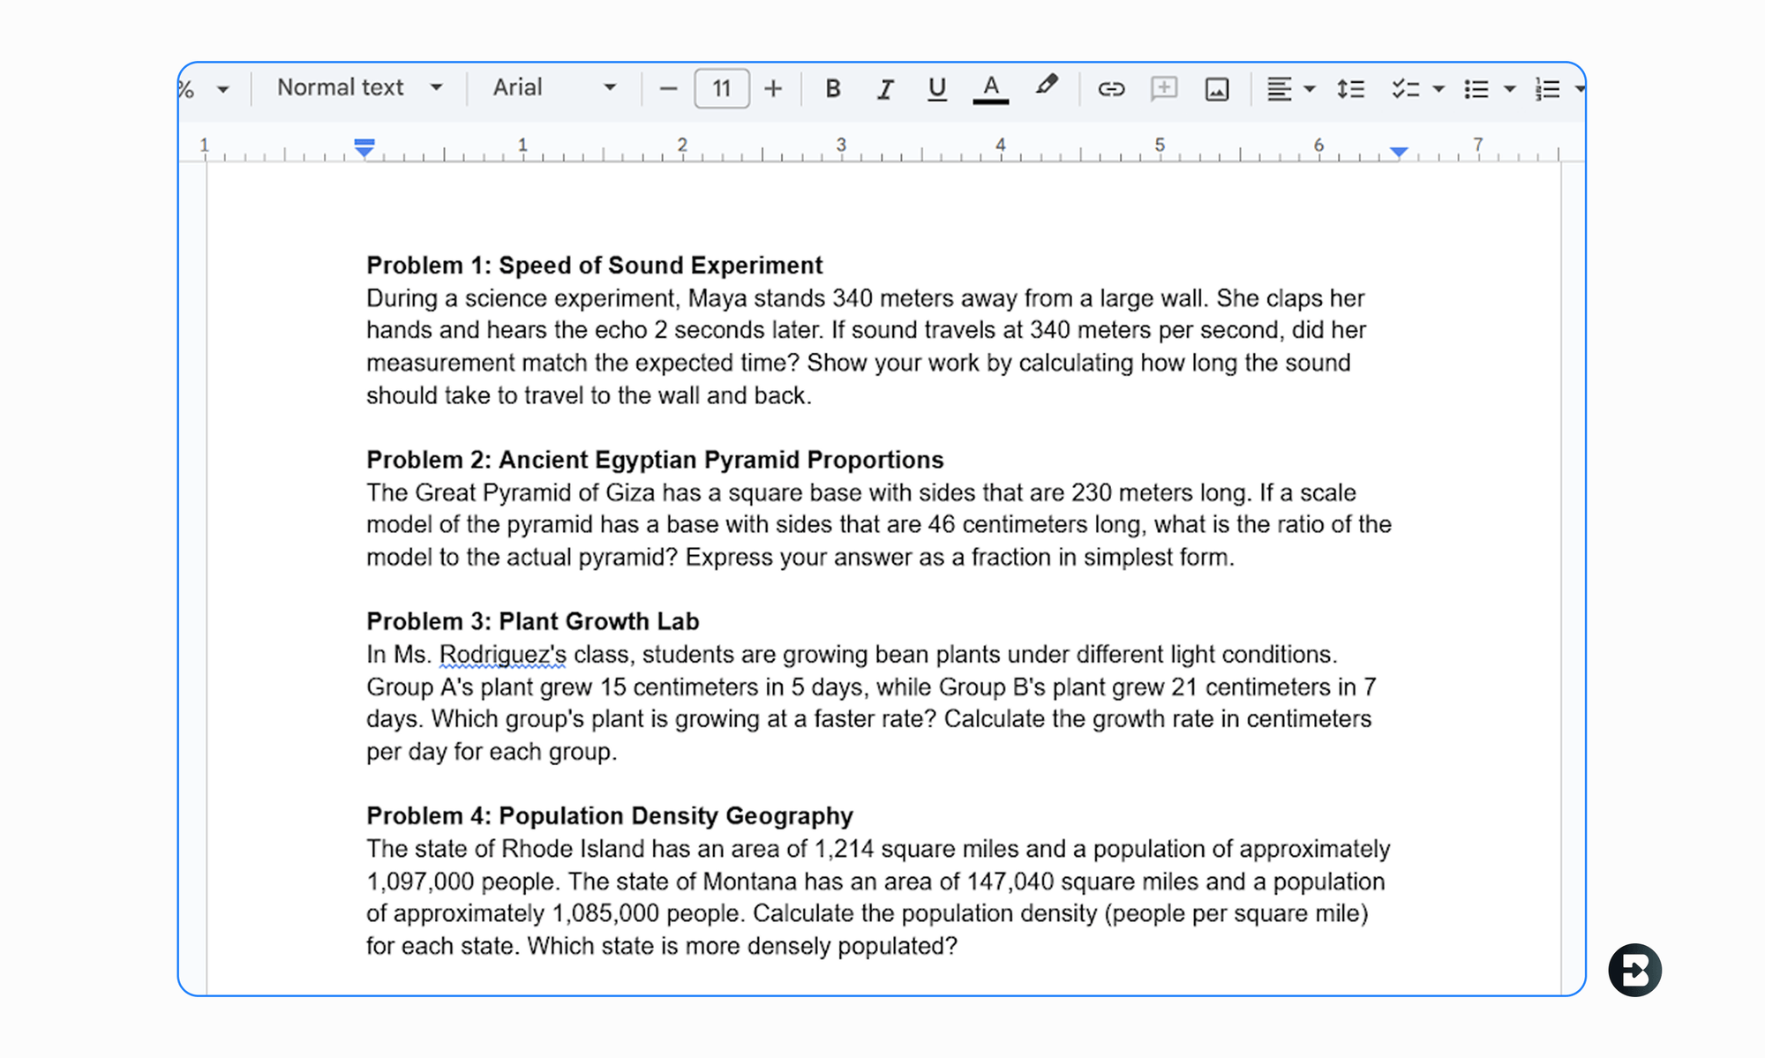Select the highlight color pen icon

(1047, 86)
